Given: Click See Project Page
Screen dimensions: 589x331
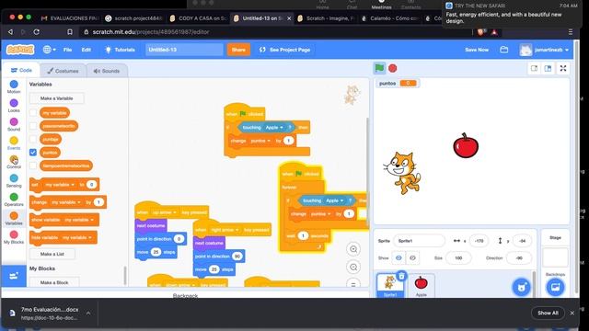Looking at the screenshot, I should (x=284, y=50).
